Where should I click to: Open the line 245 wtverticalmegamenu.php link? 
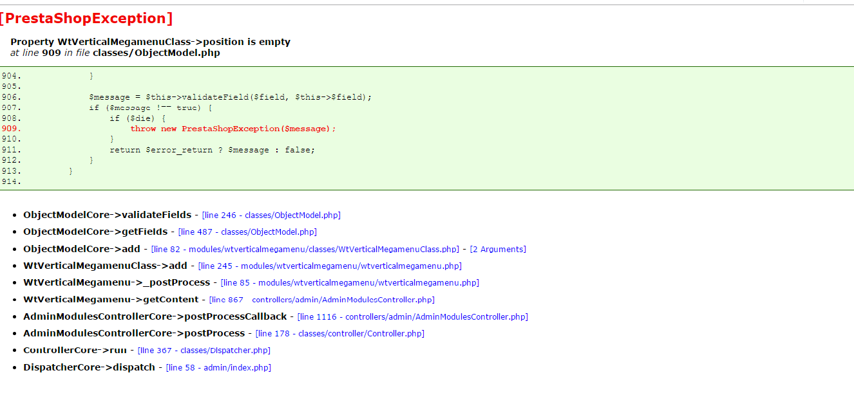point(330,266)
